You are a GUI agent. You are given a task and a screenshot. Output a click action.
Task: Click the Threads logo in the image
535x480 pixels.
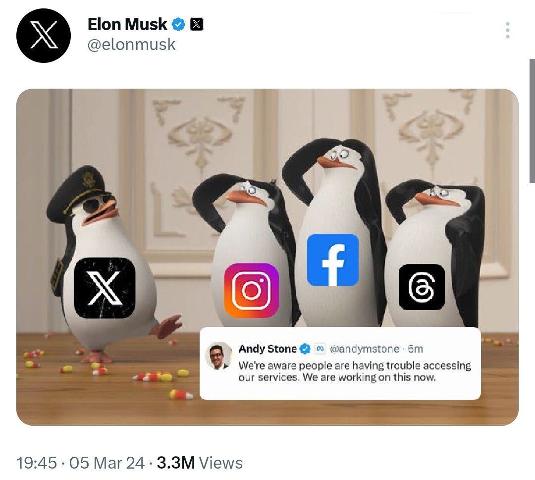422,287
